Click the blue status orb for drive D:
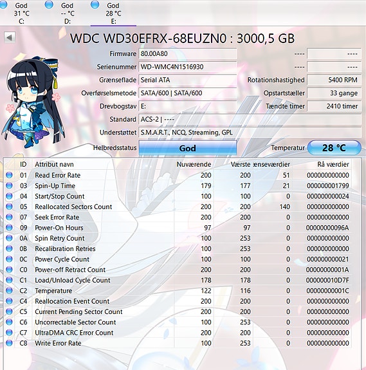366x370 pixels. tap(49, 5)
